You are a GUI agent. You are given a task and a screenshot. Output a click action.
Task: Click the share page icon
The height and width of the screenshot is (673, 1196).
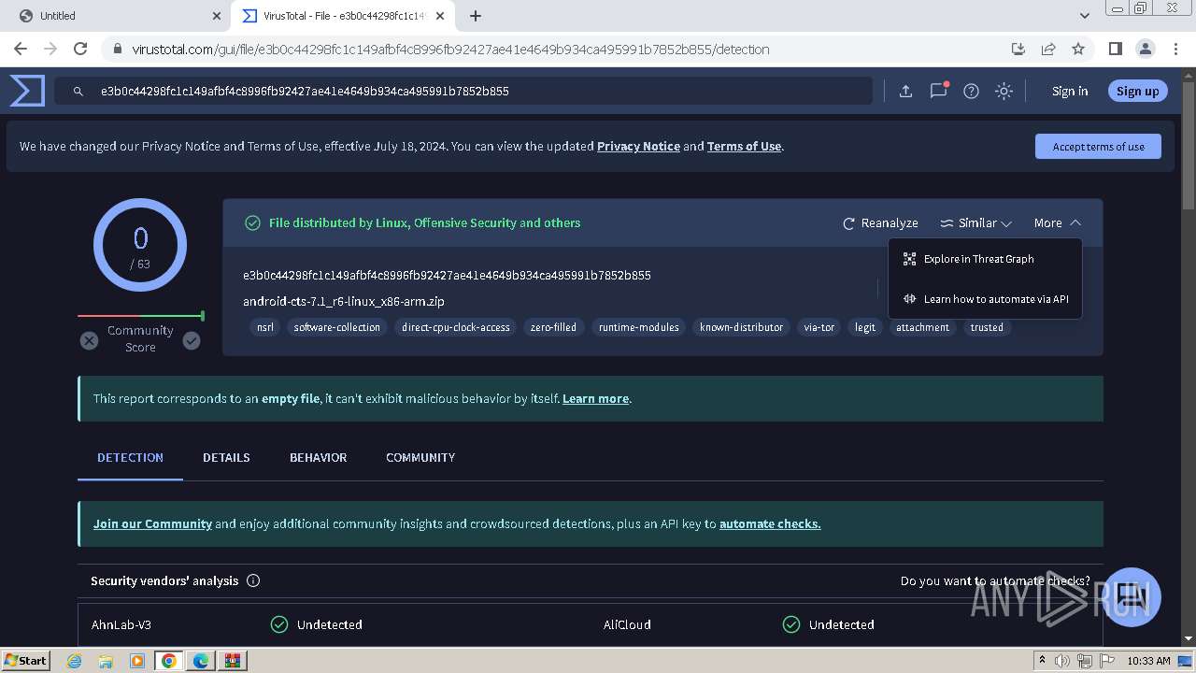(x=1048, y=49)
